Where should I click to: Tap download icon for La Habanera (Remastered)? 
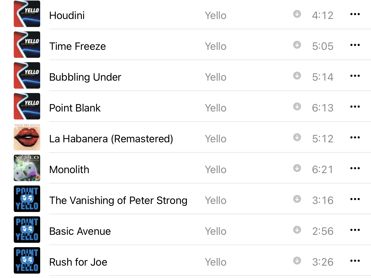tap(297, 137)
